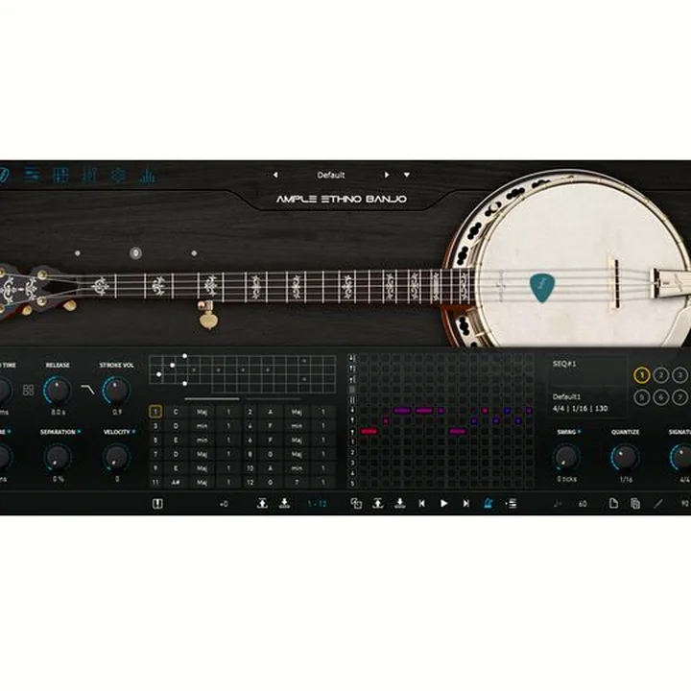Toggle the metronome icon

[x=488, y=503]
